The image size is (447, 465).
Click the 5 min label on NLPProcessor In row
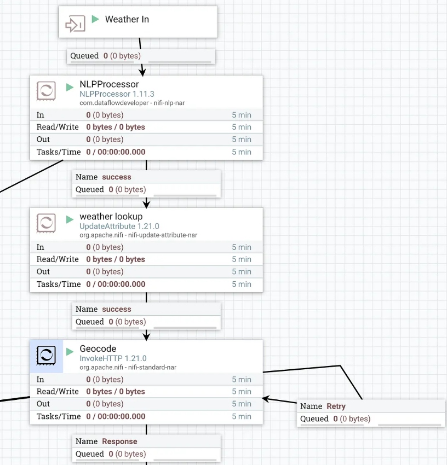pos(242,115)
